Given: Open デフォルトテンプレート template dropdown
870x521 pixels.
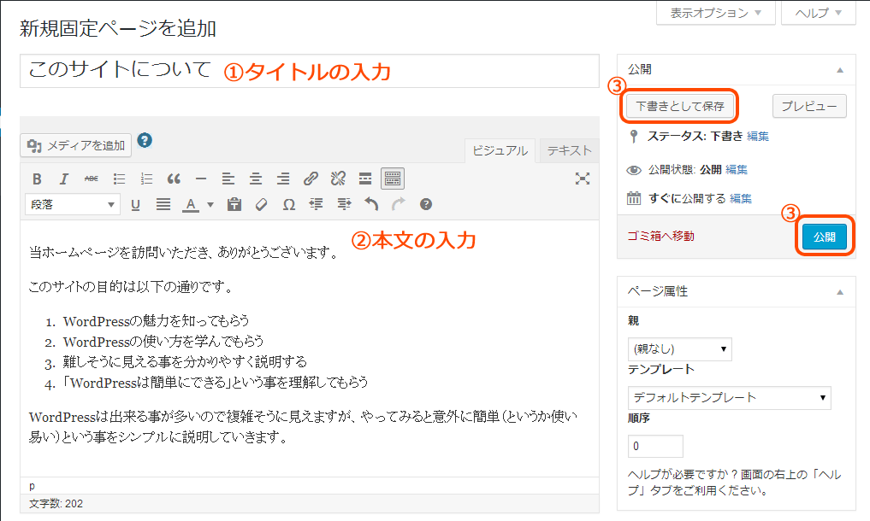Looking at the screenshot, I should click(x=729, y=398).
